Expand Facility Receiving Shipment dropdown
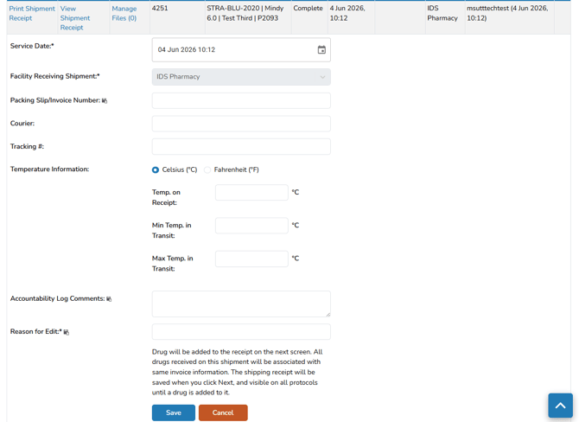The width and height of the screenshot is (579, 422). [x=241, y=77]
